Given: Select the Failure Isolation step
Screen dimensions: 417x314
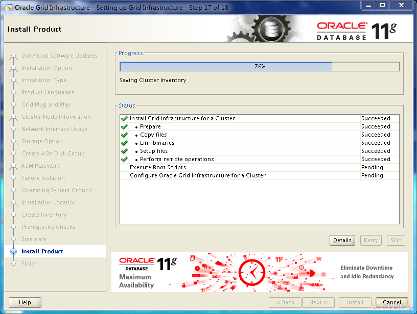Looking at the screenshot, I should [x=43, y=178].
